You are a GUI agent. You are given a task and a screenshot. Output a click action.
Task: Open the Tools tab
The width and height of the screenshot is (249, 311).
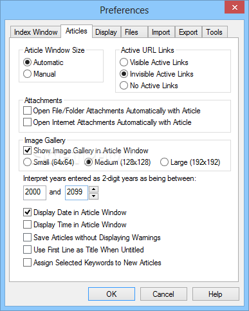(214, 32)
